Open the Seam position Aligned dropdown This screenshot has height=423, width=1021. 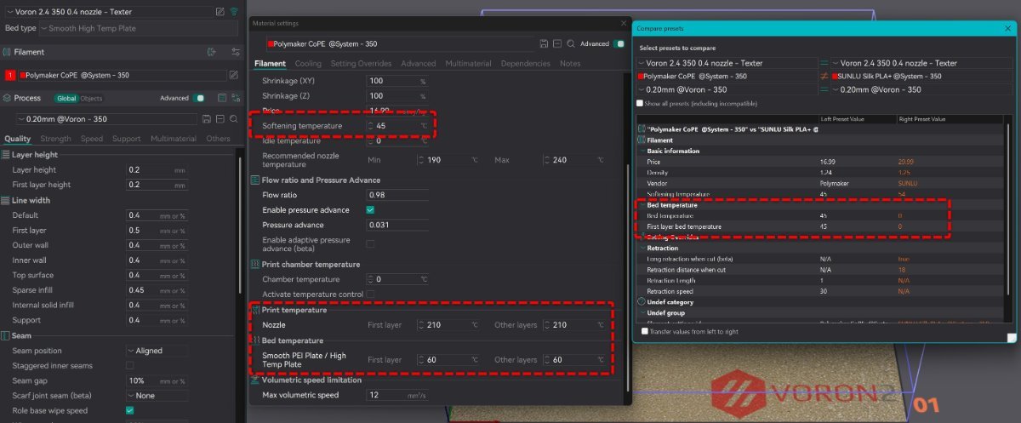(157, 351)
